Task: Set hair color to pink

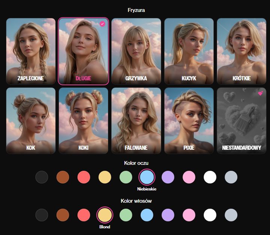Action: click(189, 215)
